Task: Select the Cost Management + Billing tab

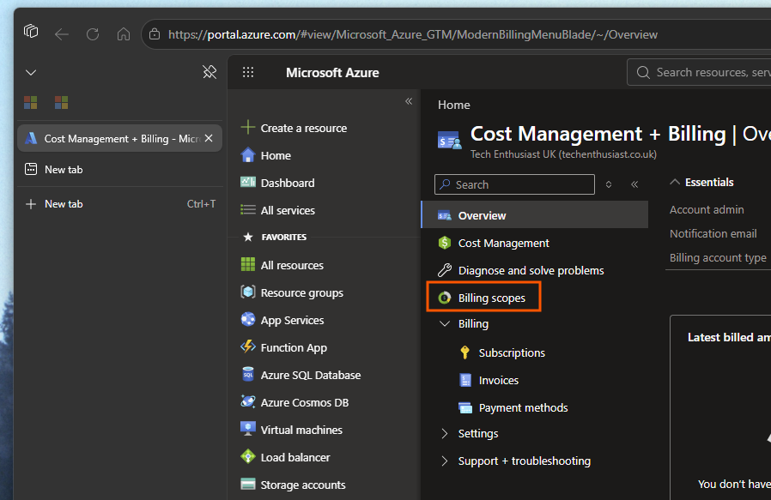Action: click(119, 138)
